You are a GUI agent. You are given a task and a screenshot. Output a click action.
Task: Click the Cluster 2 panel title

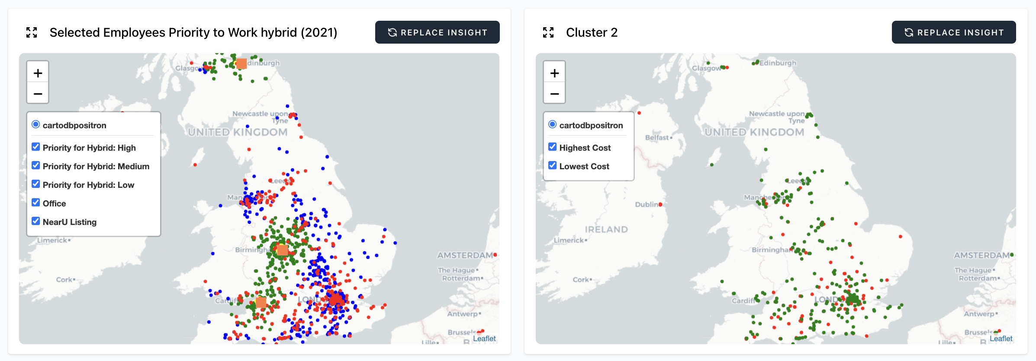click(592, 32)
